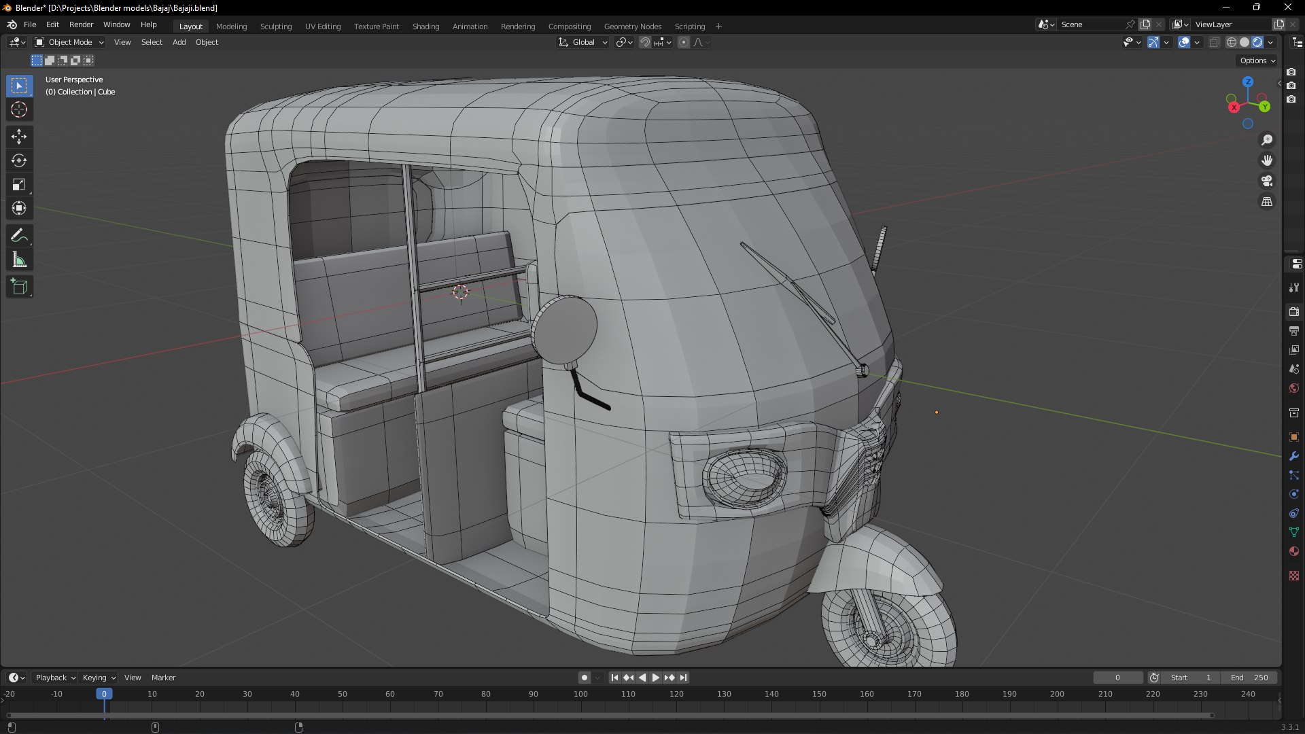Toggle auto keying record button
The width and height of the screenshot is (1305, 734).
click(584, 678)
